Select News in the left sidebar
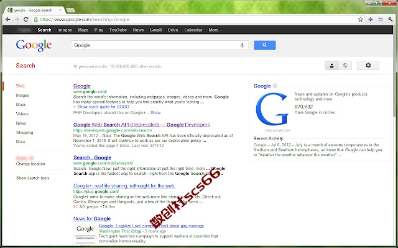 21,123
